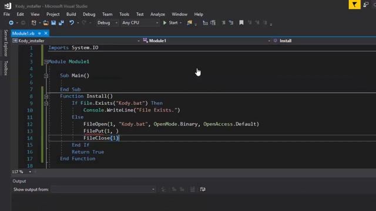
Task: Toggle a bookmark on the current line
Action: coord(241,23)
